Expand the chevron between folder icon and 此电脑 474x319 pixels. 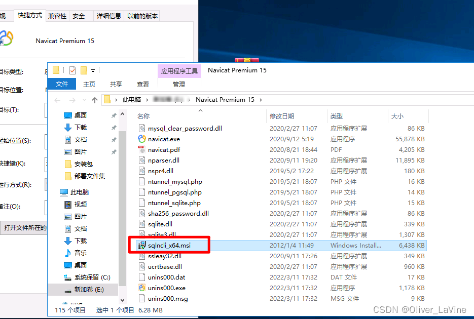[116, 100]
